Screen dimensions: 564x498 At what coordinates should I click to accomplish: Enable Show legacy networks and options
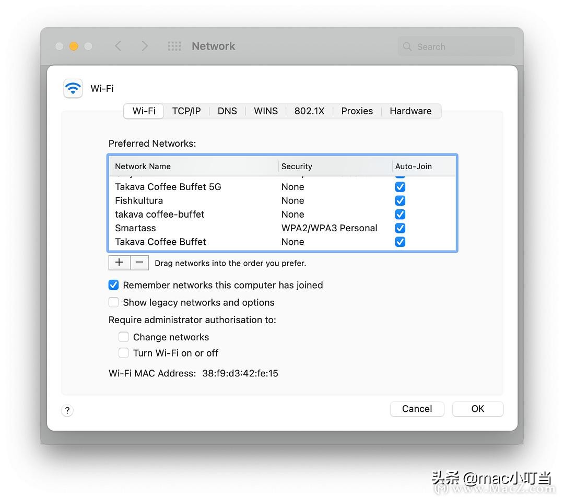(113, 302)
